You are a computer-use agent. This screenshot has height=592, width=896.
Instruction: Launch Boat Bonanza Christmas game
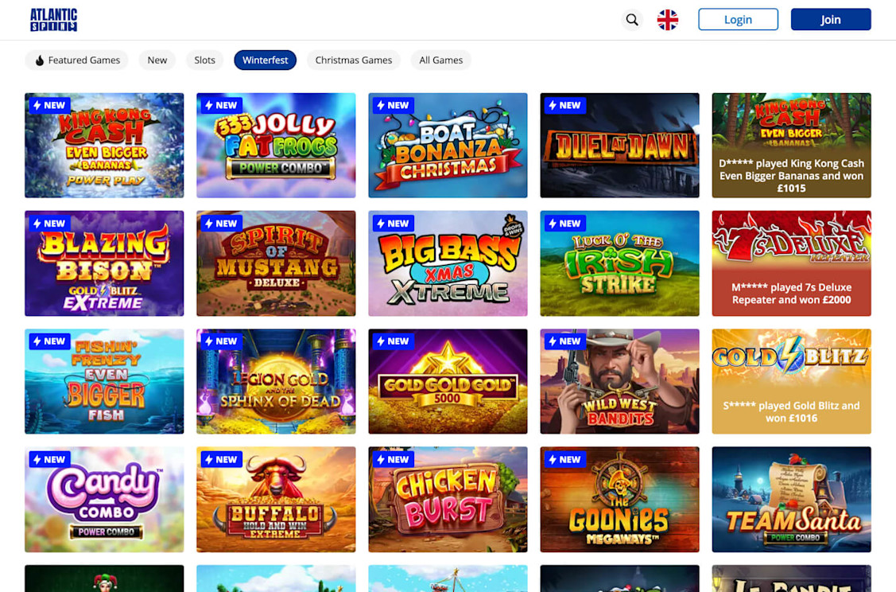(448, 146)
